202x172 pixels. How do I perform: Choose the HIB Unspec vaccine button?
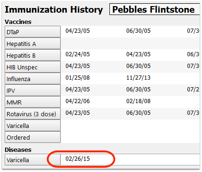point(33,67)
